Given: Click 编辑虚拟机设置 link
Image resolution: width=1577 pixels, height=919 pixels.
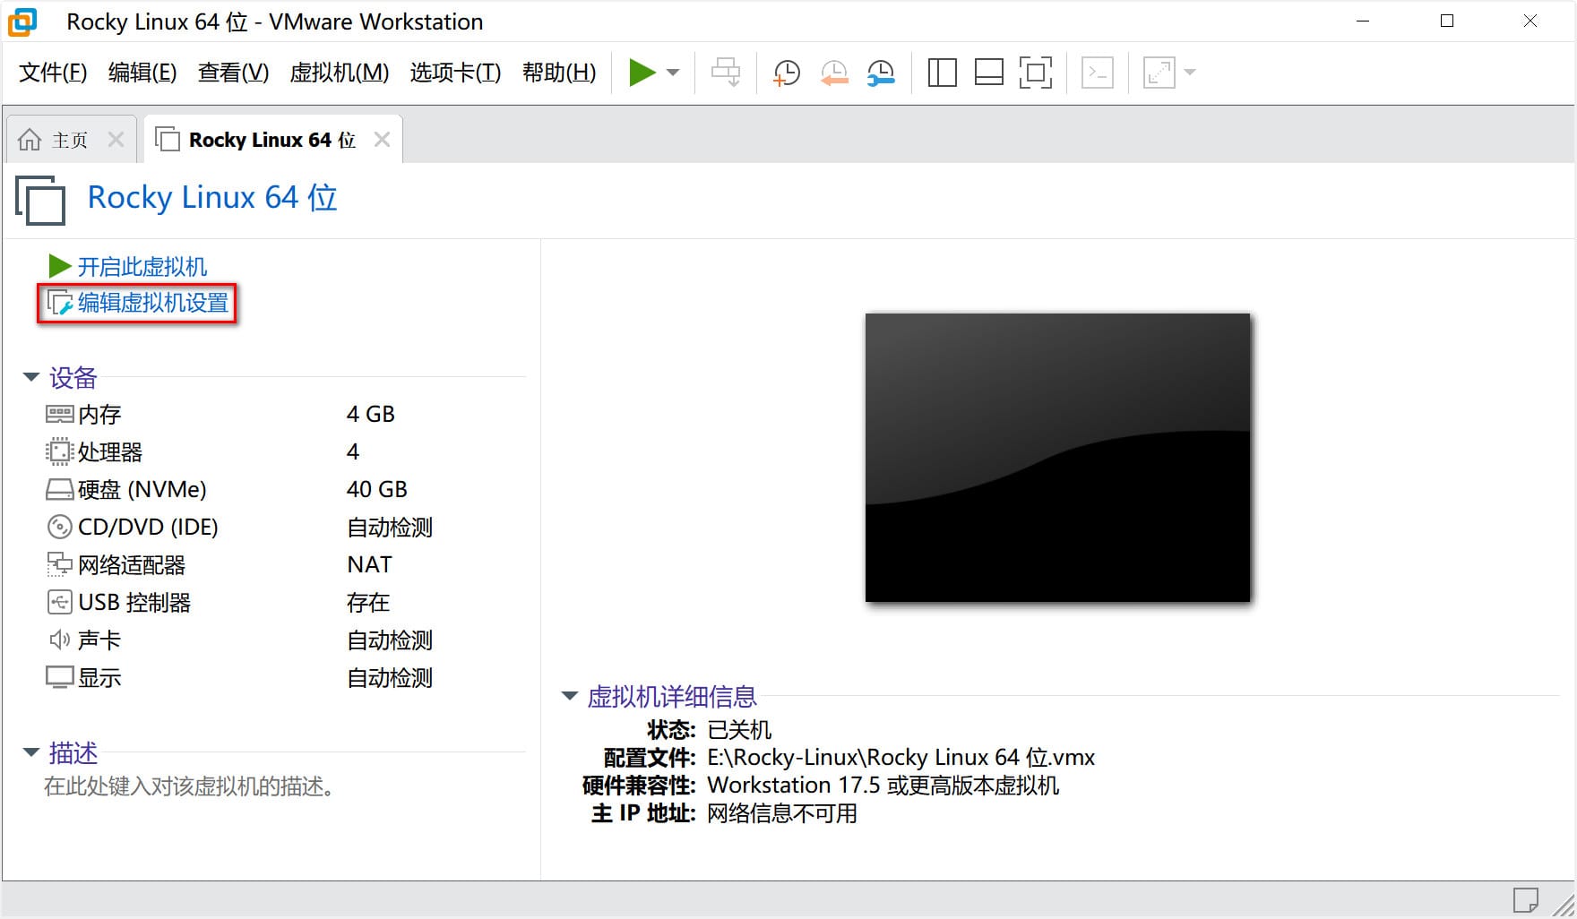Looking at the screenshot, I should coord(153,303).
